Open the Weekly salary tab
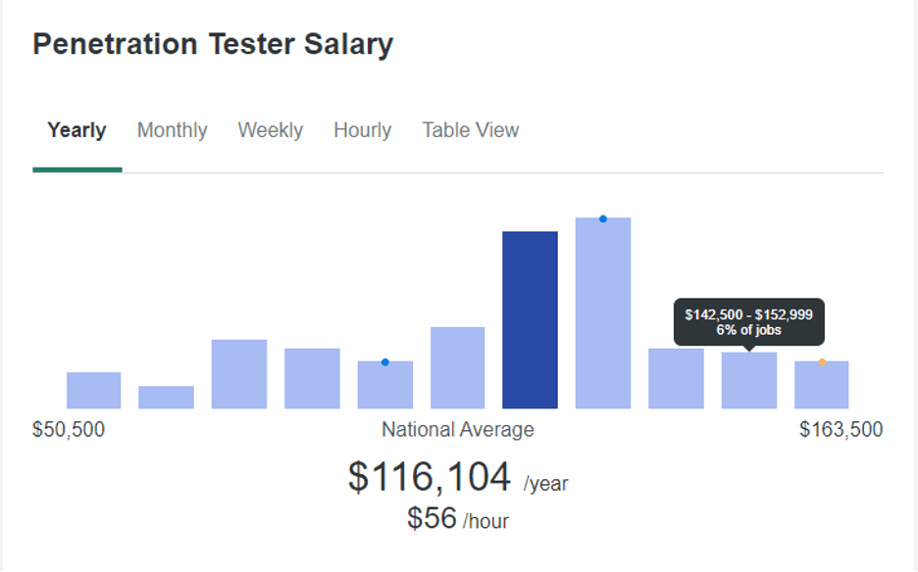The width and height of the screenshot is (918, 572). click(271, 130)
